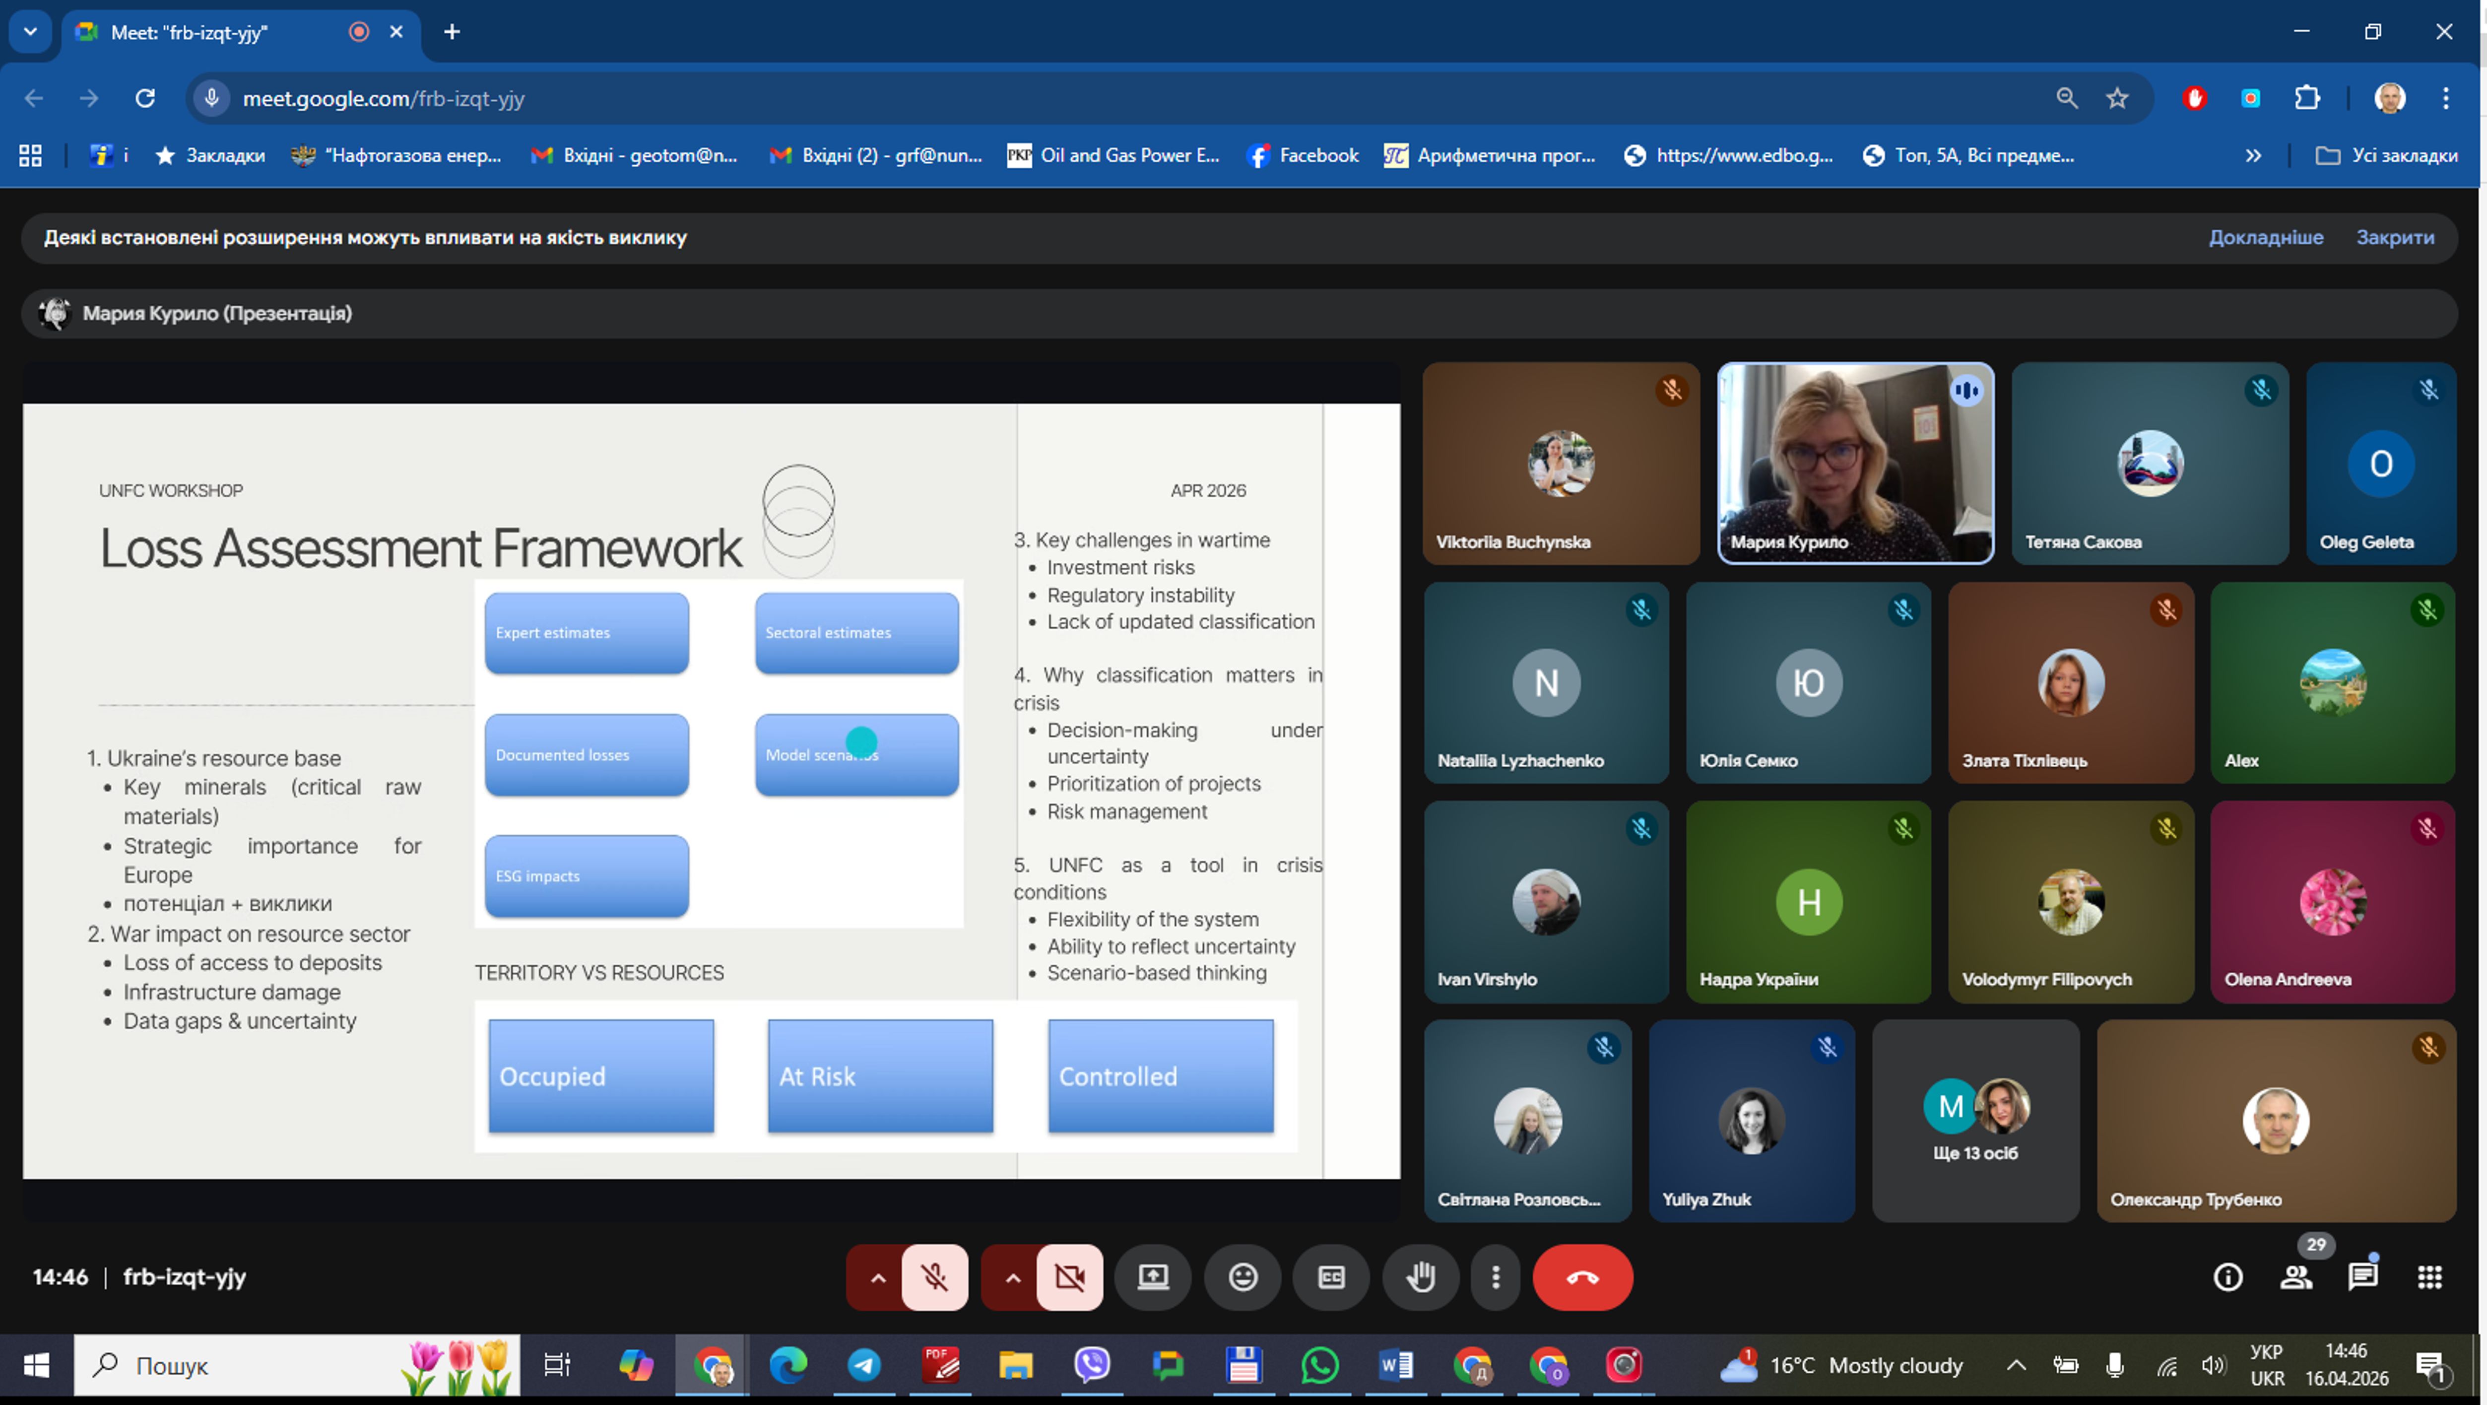Viewport: 2487px width, 1405px height.
Task: Open the Extensions puzzle icon
Action: pos(2306,98)
